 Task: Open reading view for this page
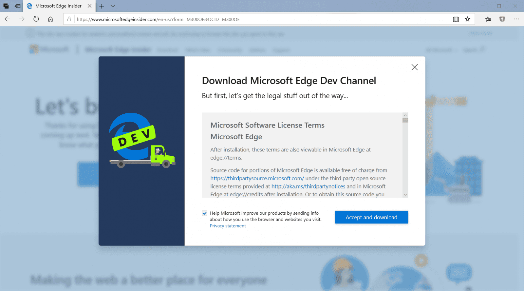(x=456, y=19)
